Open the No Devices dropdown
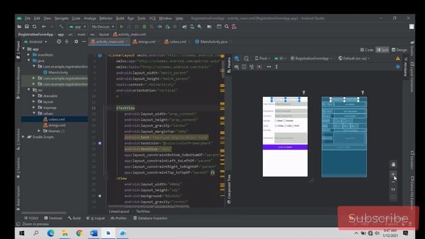This screenshot has height=239, width=425. tap(103, 27)
